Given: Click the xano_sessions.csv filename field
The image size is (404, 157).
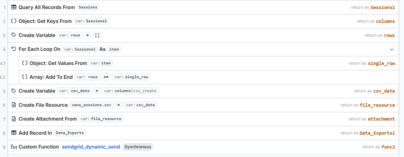Looking at the screenshot, I should tap(92, 105).
